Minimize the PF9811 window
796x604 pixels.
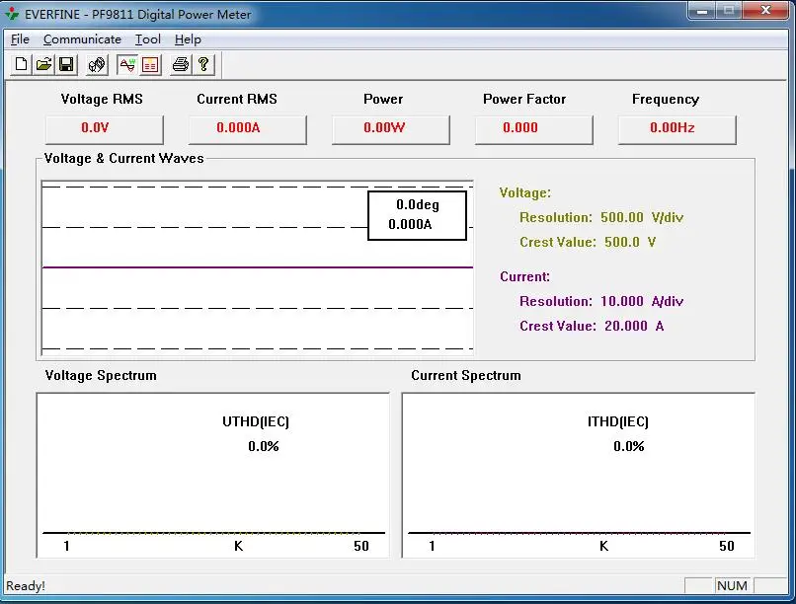click(x=702, y=10)
